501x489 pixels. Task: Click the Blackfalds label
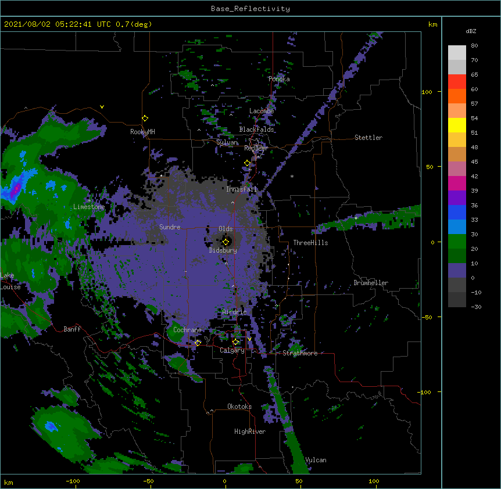[256, 130]
